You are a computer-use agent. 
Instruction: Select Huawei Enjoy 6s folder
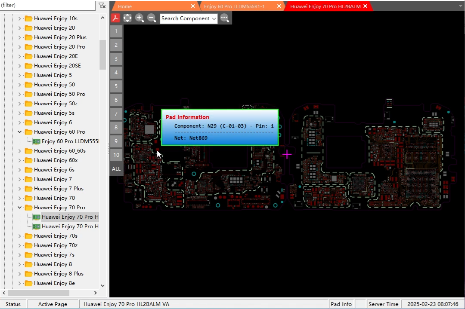point(54,170)
